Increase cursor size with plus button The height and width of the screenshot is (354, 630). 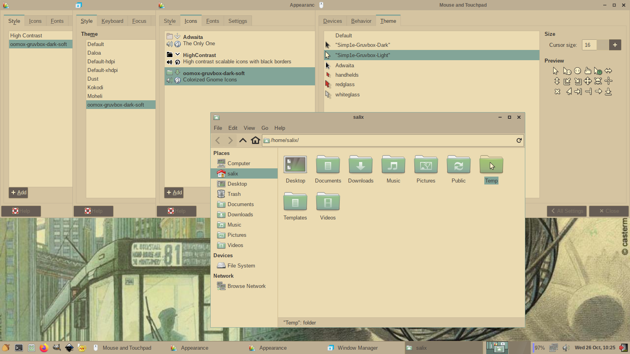tap(615, 45)
